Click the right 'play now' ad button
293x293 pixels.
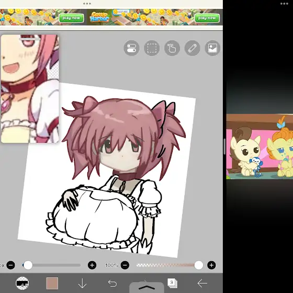(x=207, y=18)
